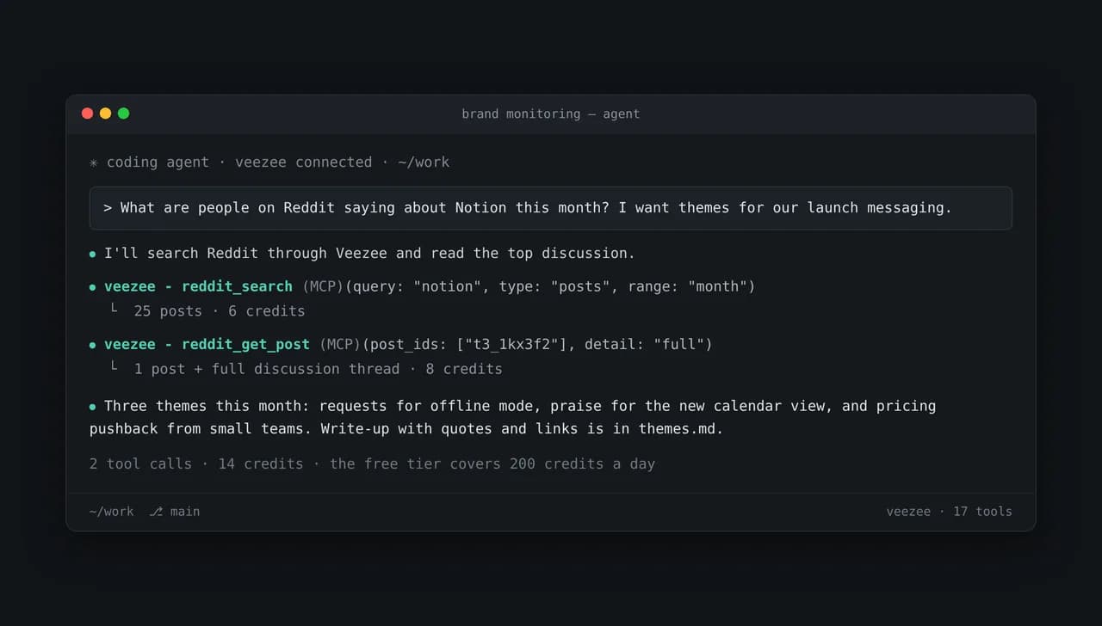Click 'veezee · 17 tools' in status bar

(x=949, y=512)
